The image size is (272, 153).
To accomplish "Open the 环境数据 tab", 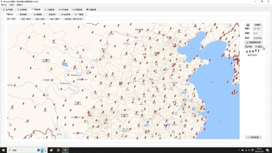I will click(77, 9).
